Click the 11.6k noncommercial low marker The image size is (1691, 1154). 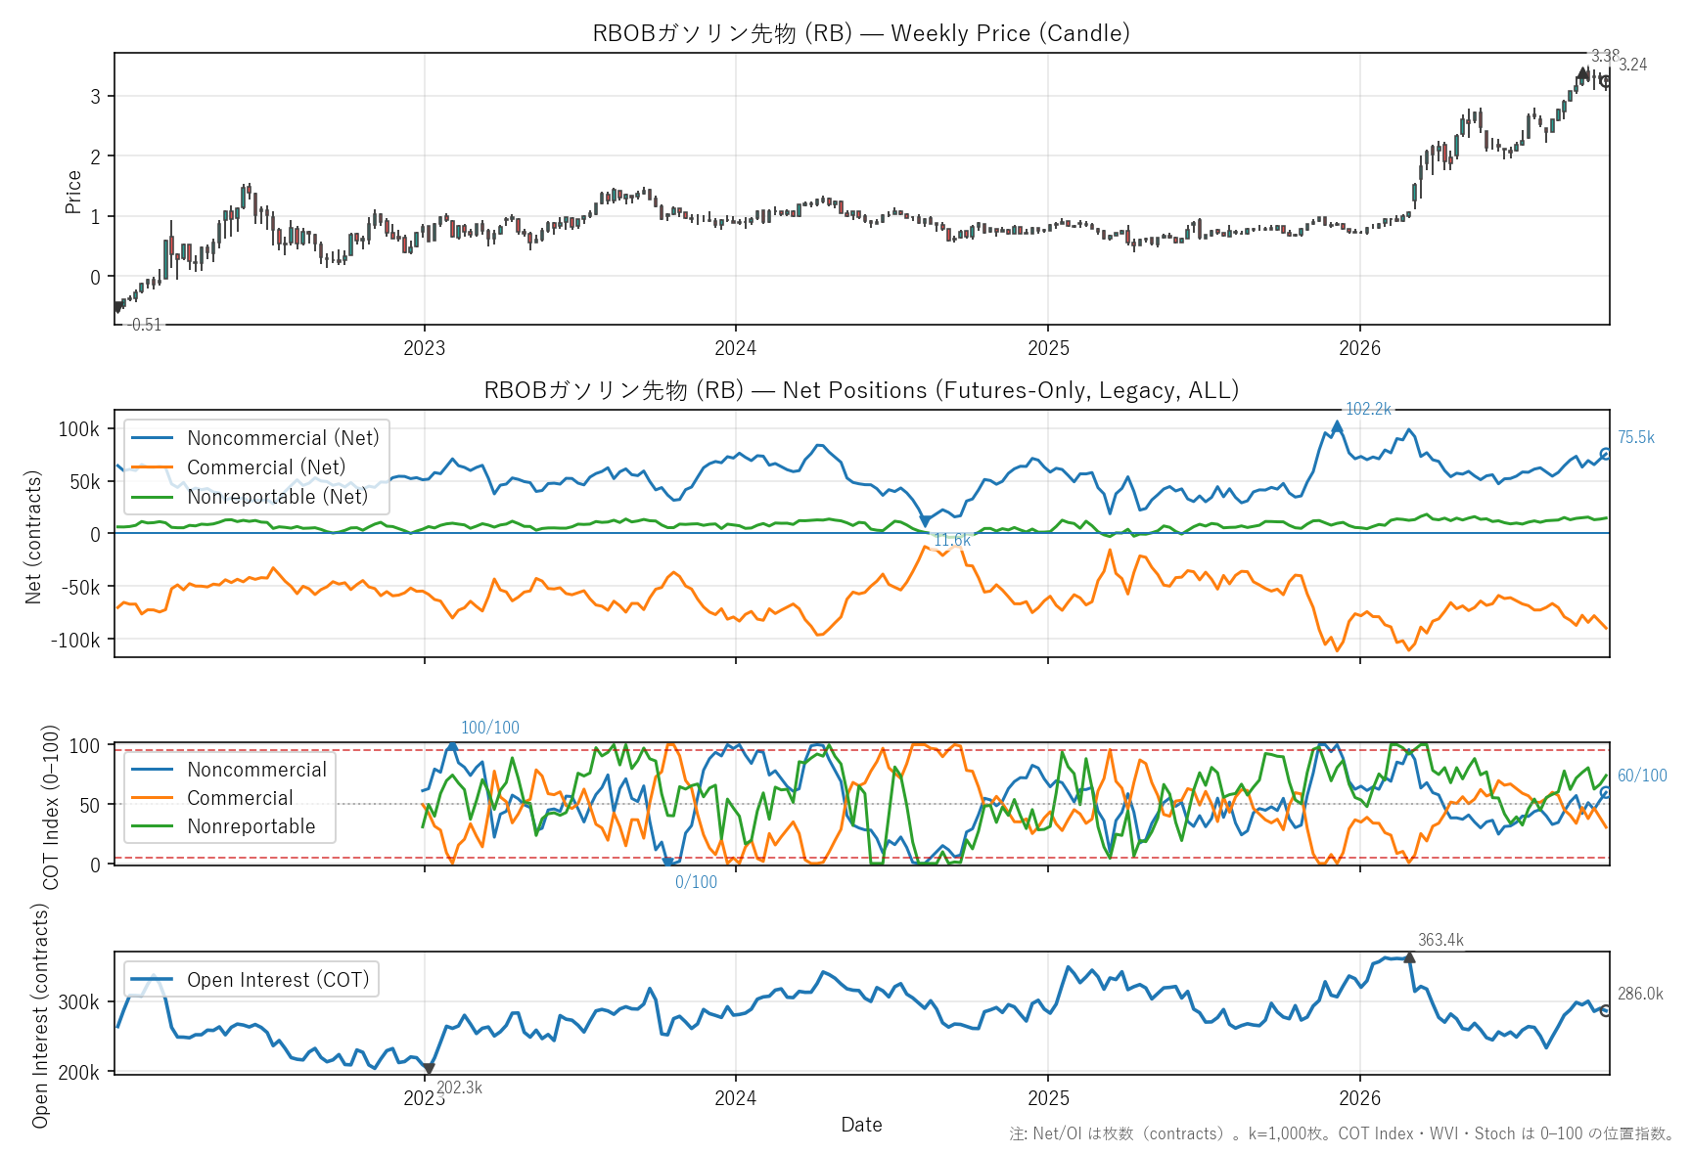[925, 521]
